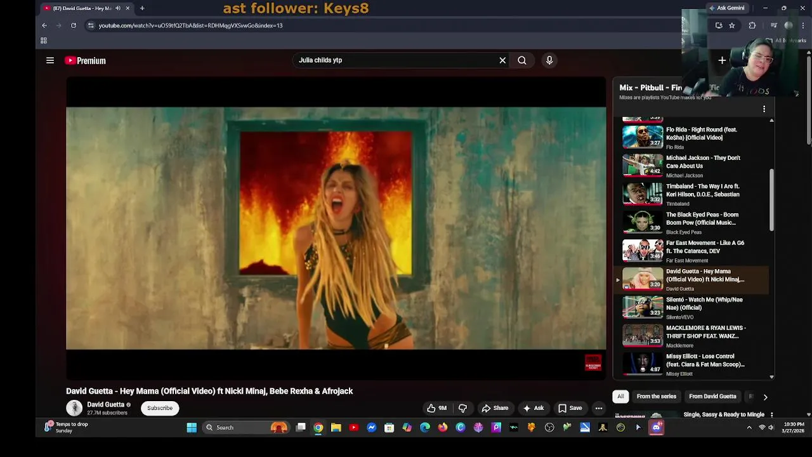Go to YouTube Premium home logo
This screenshot has width=812, height=457.
[x=85, y=60]
